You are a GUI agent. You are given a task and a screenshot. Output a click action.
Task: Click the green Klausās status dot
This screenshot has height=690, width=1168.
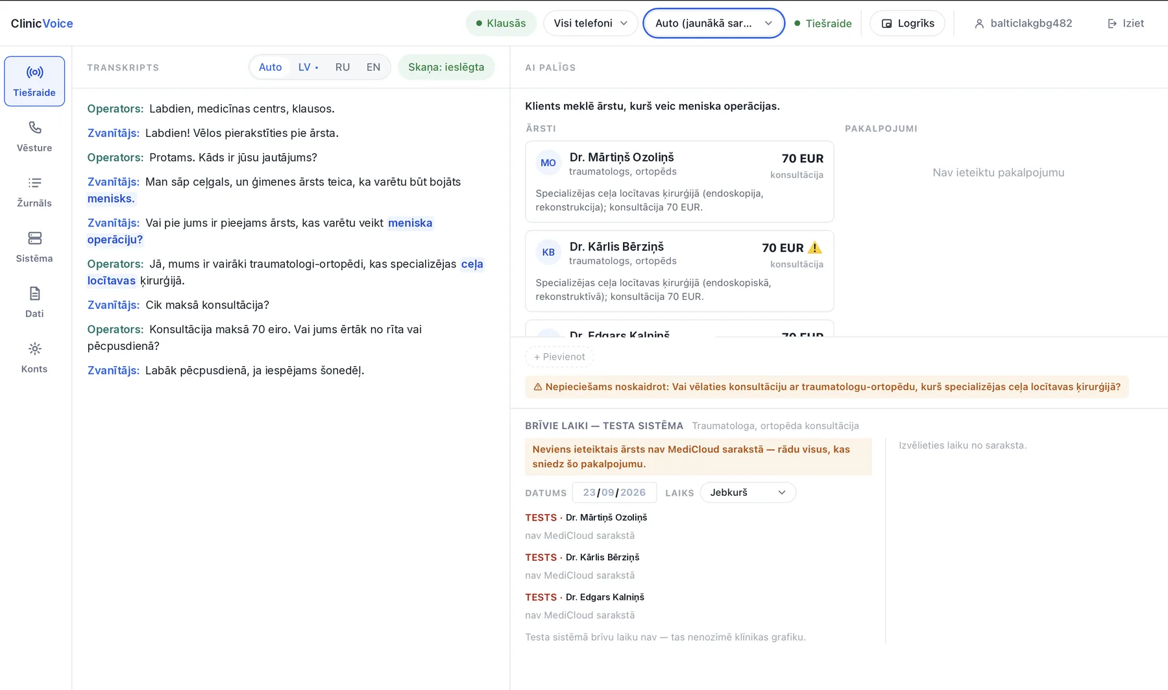[479, 23]
